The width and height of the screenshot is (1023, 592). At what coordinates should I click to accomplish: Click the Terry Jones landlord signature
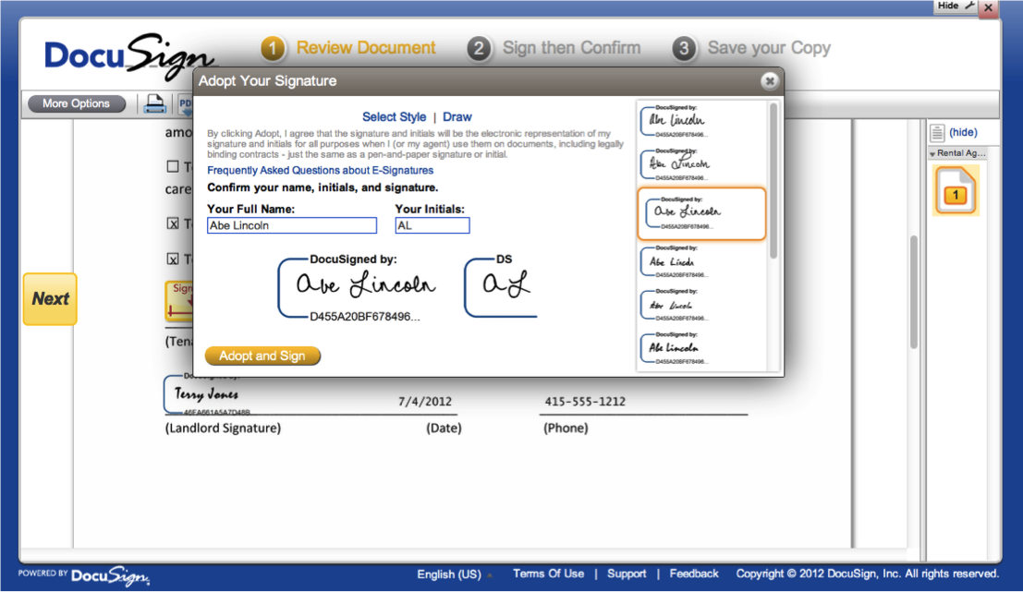pos(206,394)
